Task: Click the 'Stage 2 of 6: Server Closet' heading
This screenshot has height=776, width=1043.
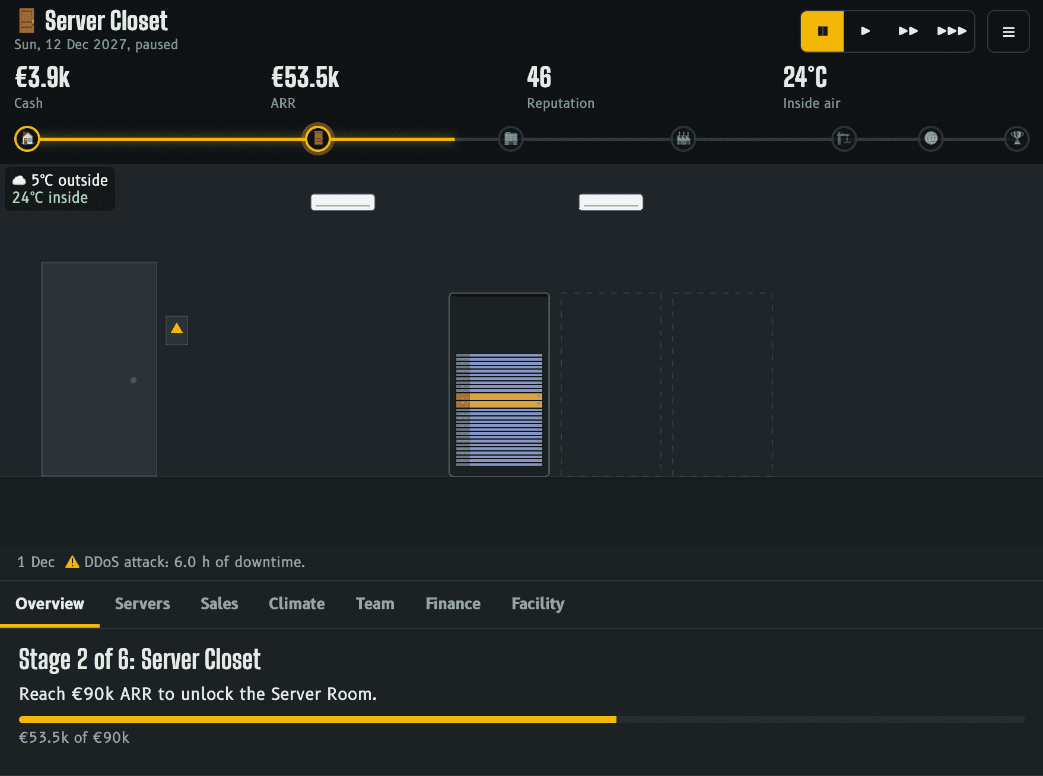Action: [140, 660]
